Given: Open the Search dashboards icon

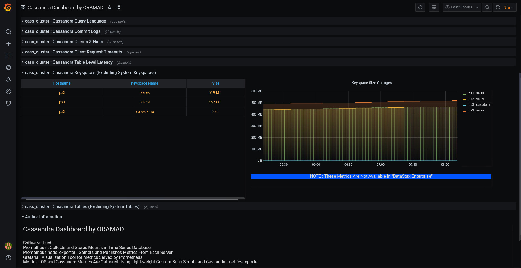Looking at the screenshot, I should click(8, 32).
